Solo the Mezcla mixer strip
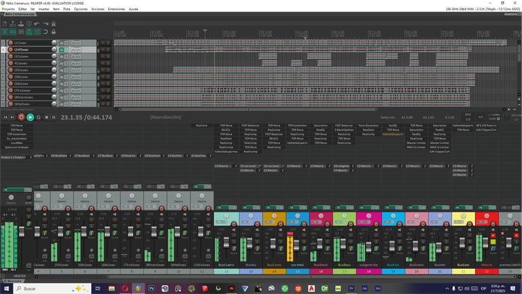Screen dimensions: 522x294 [x=493, y=242]
